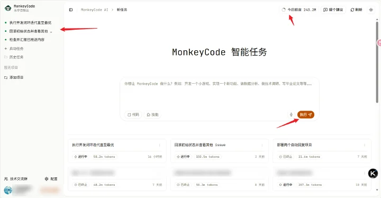Click the 暂无项目 label
This screenshot has height=198, width=381.
tap(11, 67)
